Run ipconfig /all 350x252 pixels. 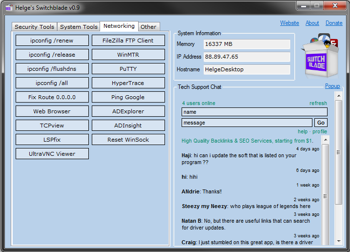tap(52, 83)
